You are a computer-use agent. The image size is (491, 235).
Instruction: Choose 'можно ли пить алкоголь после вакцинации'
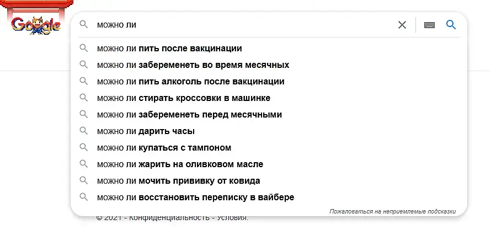(x=190, y=82)
